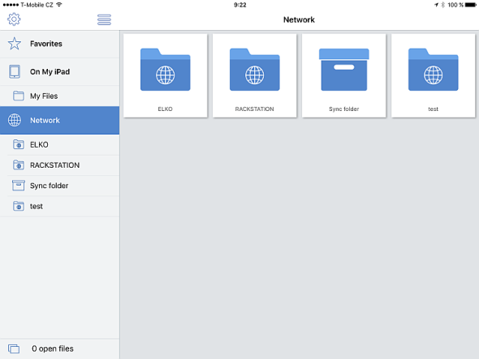The width and height of the screenshot is (479, 359).
Task: Select Favorites in the sidebar
Action: point(59,44)
